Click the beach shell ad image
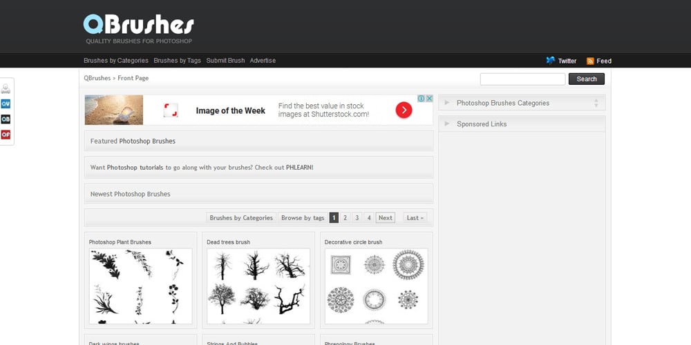This screenshot has height=345, width=691. pyautogui.click(x=114, y=110)
